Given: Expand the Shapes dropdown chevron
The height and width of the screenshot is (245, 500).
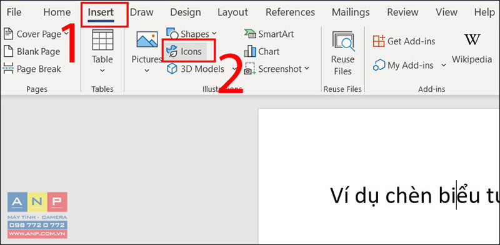Looking at the screenshot, I should coord(214,33).
